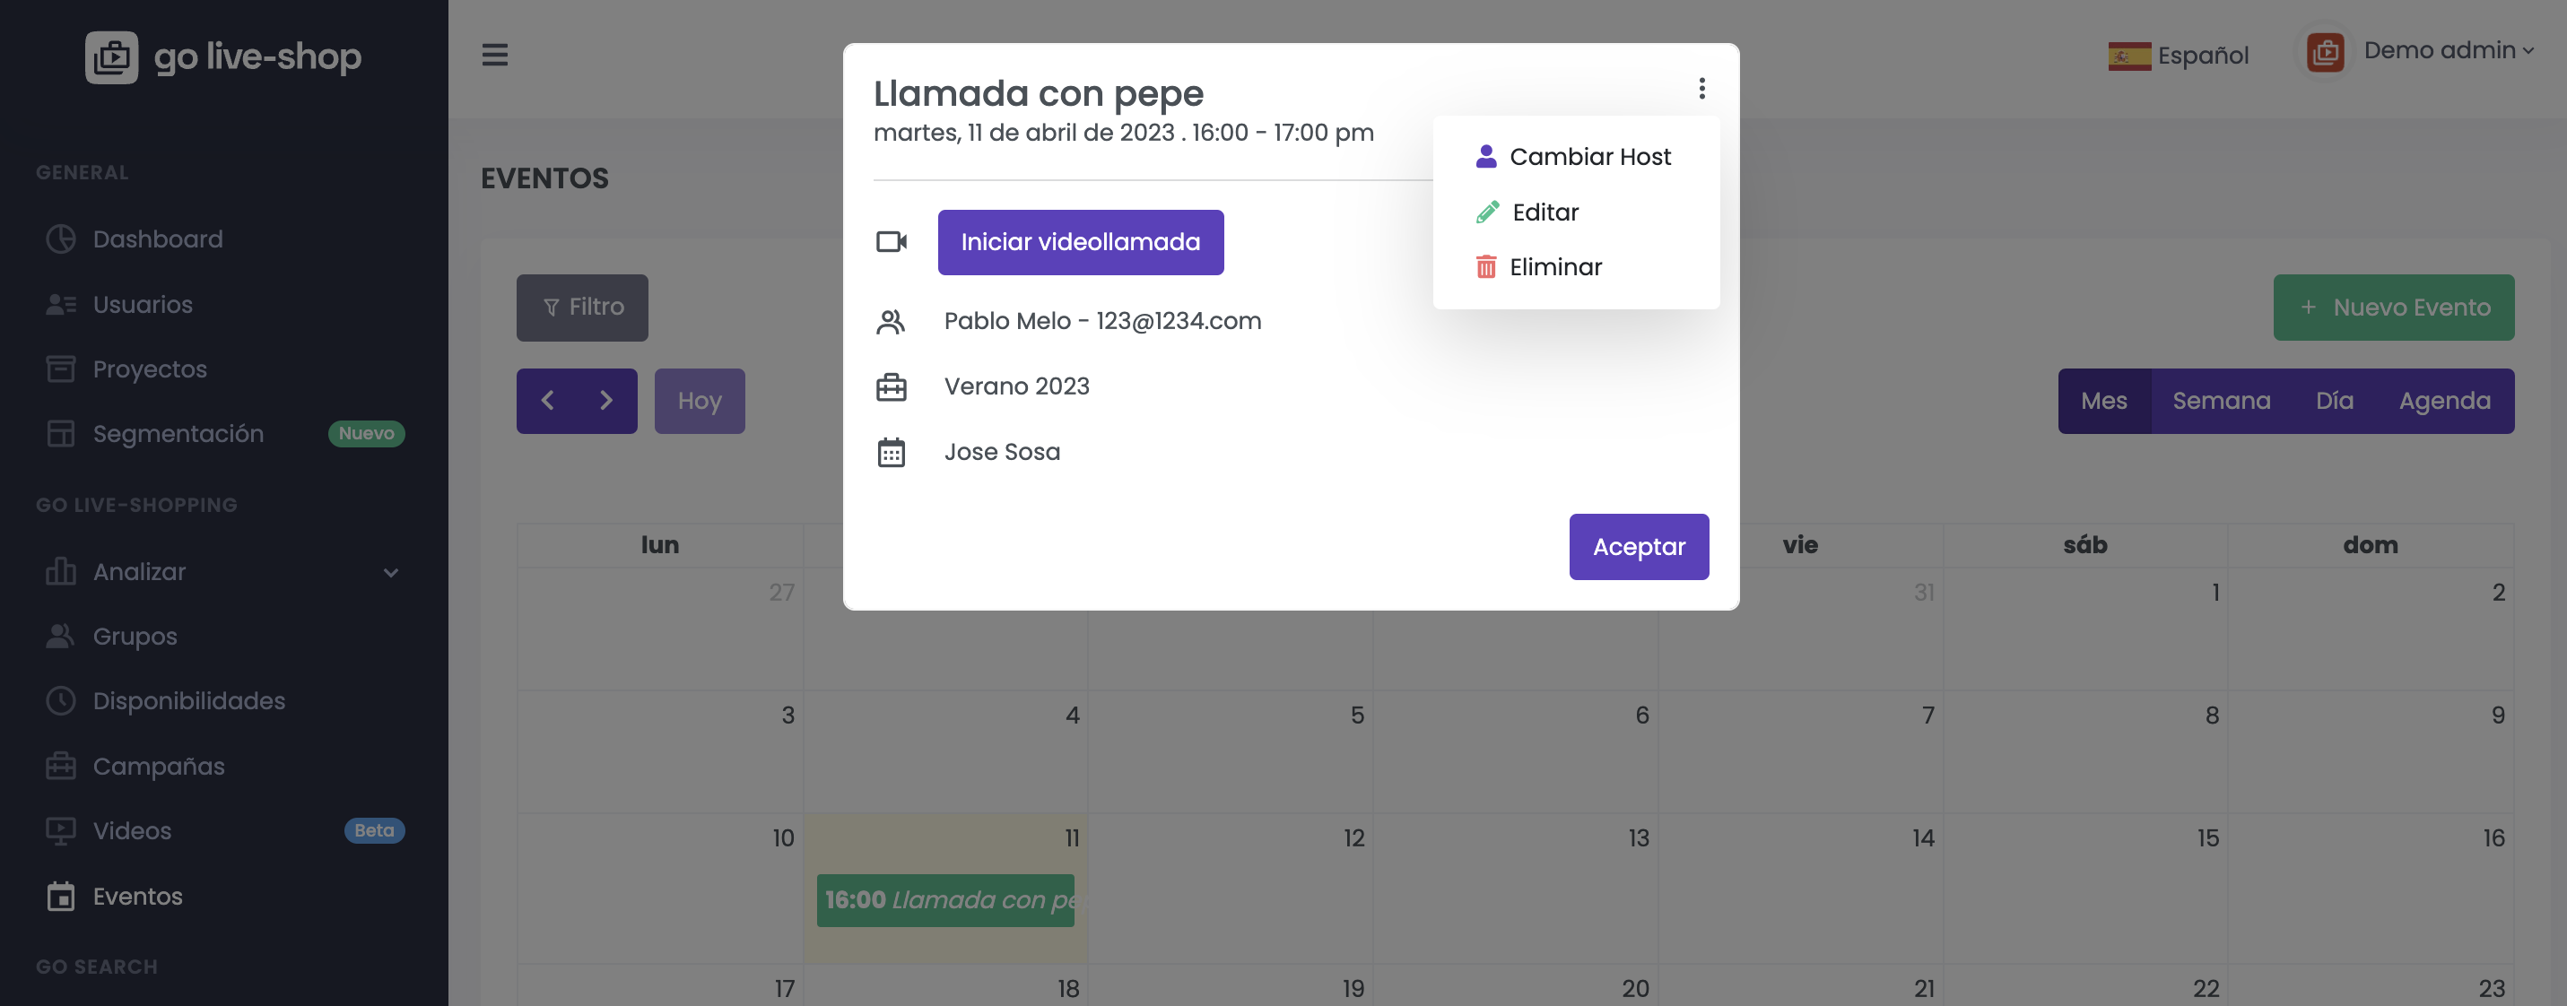Open the Español language selector
The width and height of the screenshot is (2567, 1006).
click(x=2179, y=56)
